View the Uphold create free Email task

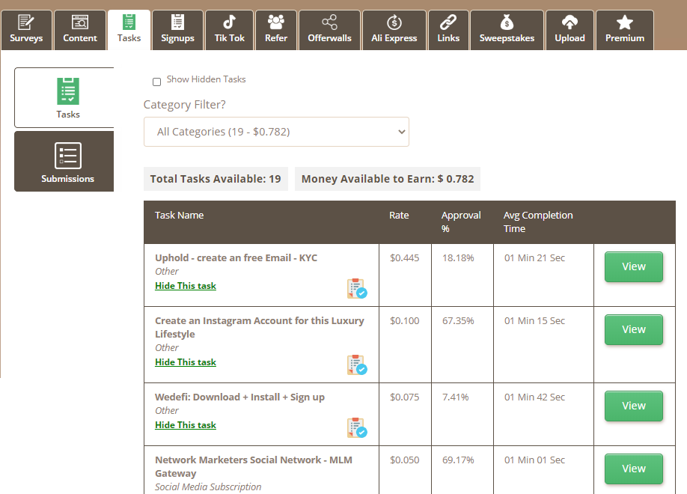634,266
